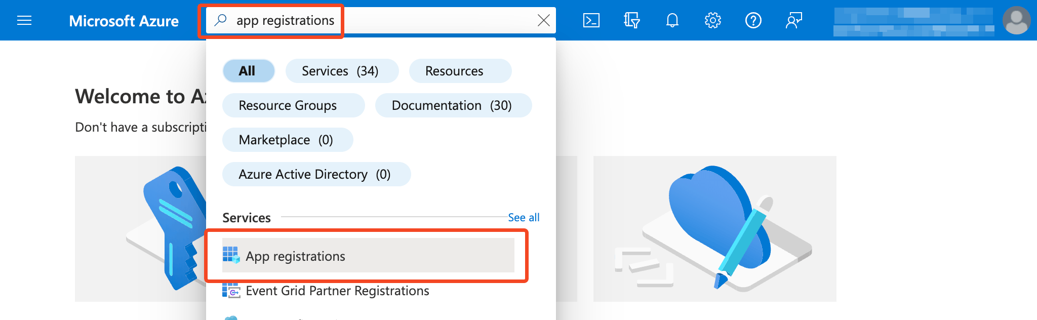Filter results by Azure Active Directory (0)

(316, 174)
